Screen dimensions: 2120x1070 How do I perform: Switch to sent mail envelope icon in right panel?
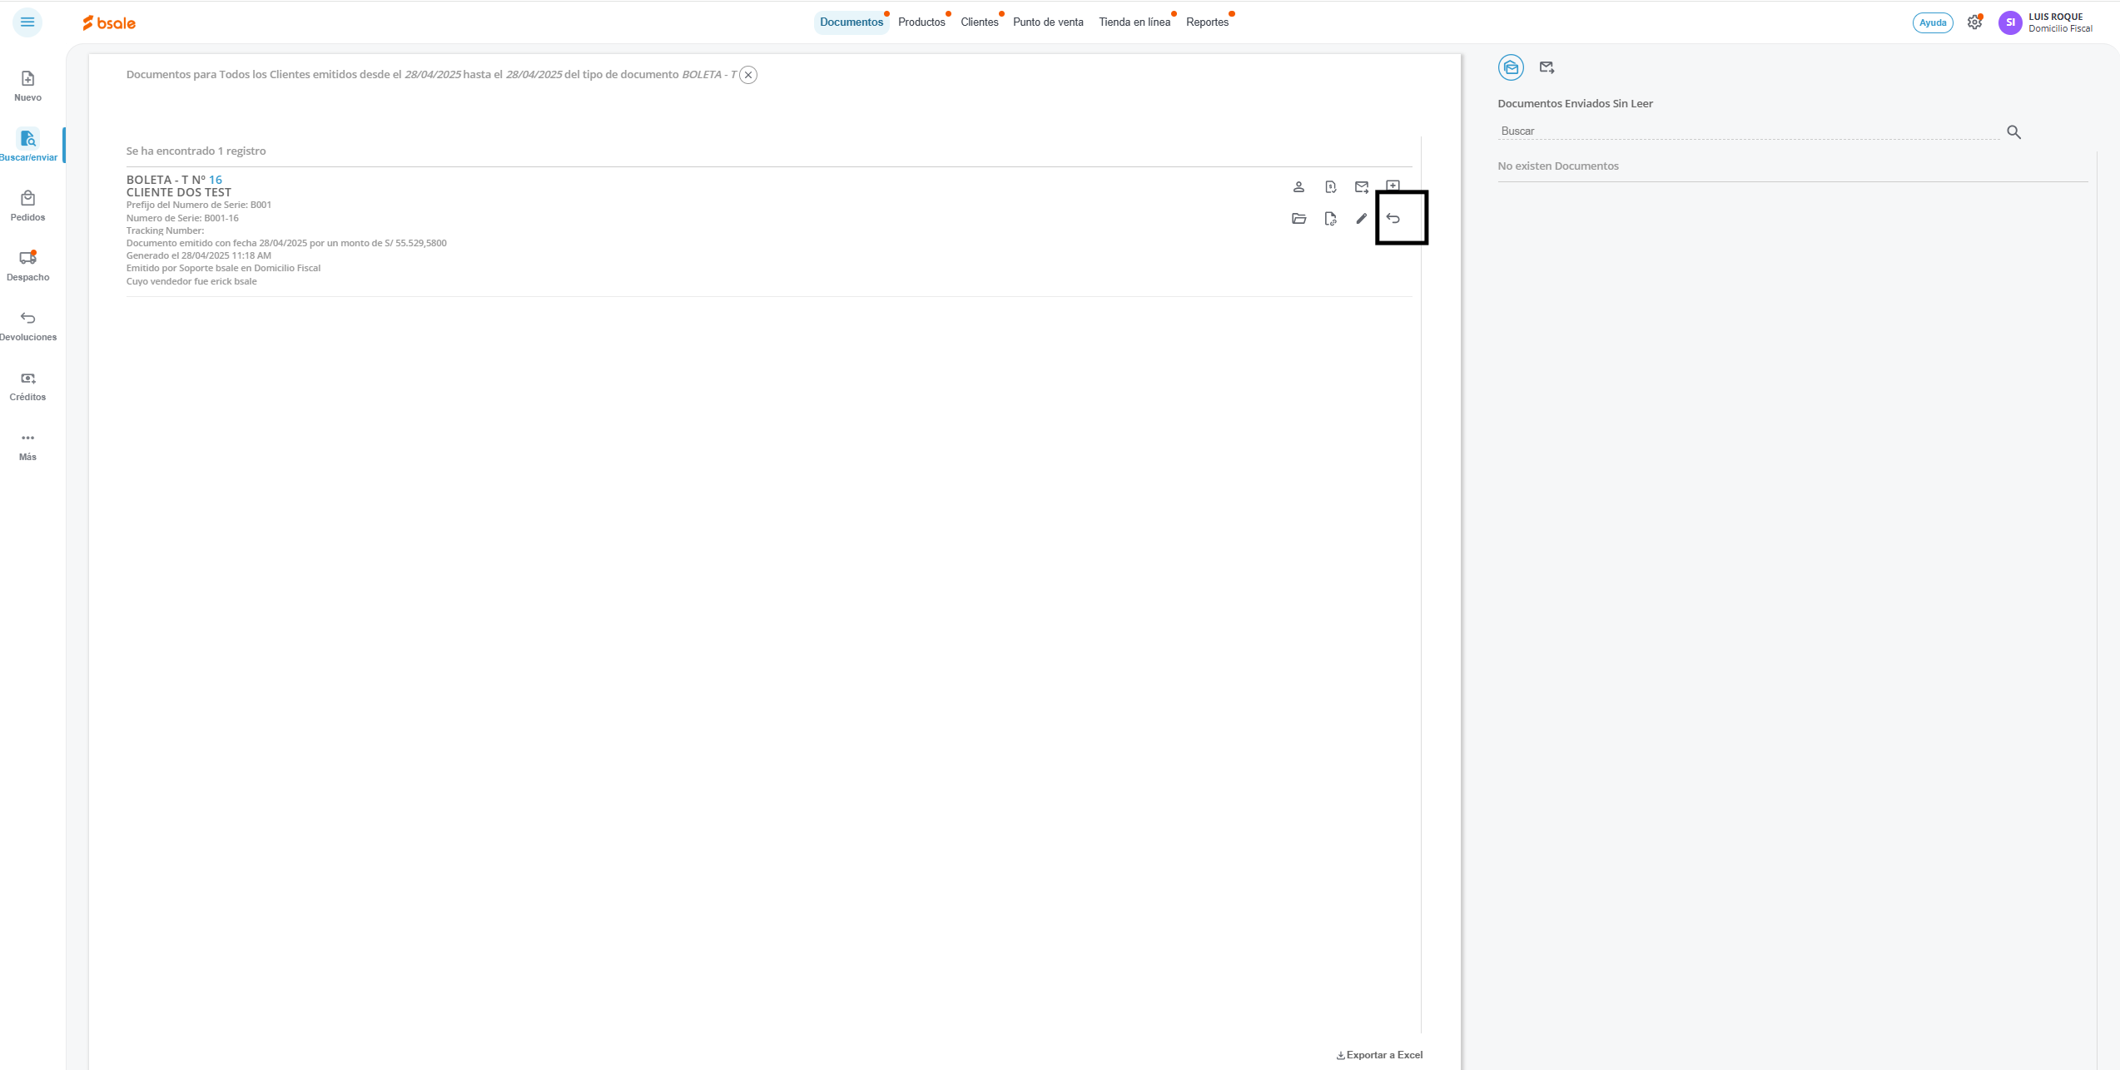tap(1547, 67)
